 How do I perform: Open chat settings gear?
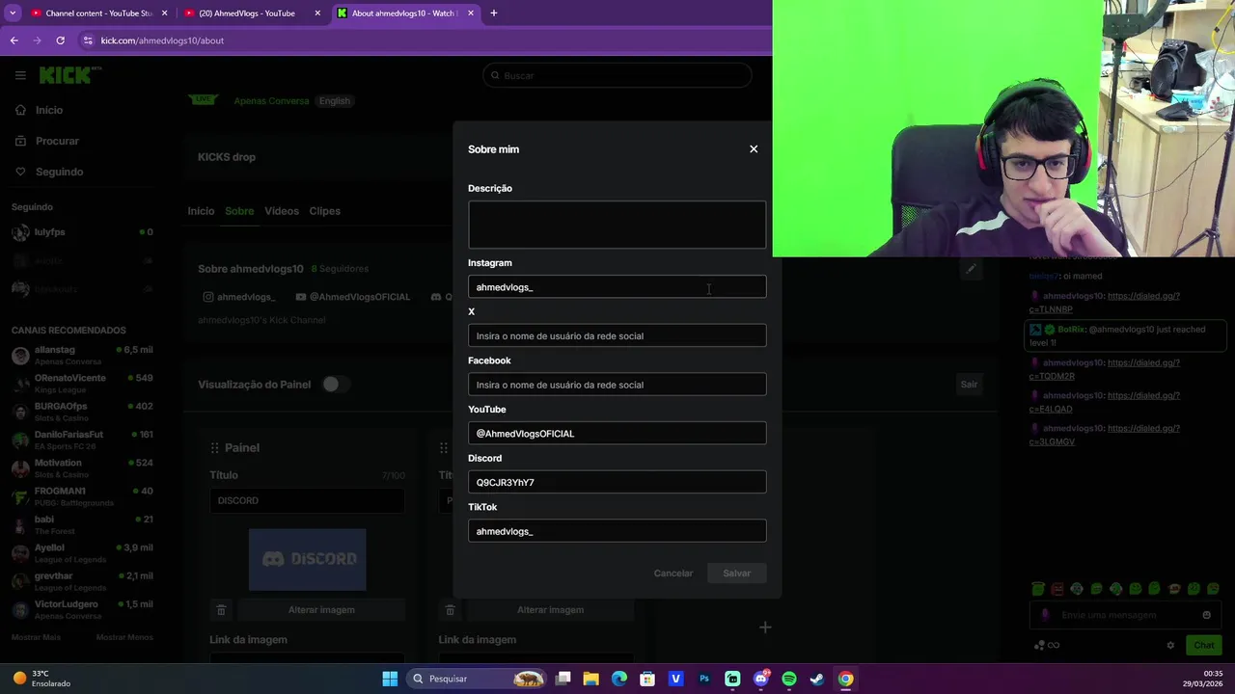1170,646
